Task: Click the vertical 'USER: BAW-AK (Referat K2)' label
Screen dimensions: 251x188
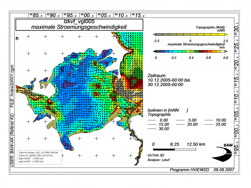Action: click(12, 140)
